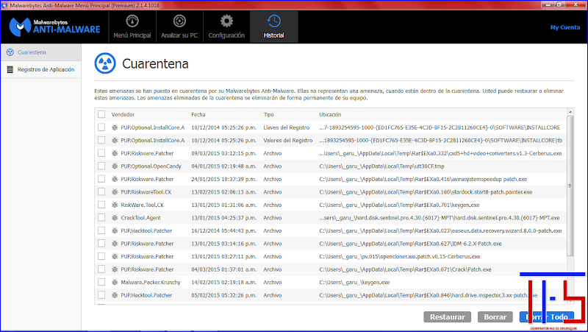
Task: Check the checkbox for 16/12/2014 Hacktool.Patcher row
Action: pos(101,230)
